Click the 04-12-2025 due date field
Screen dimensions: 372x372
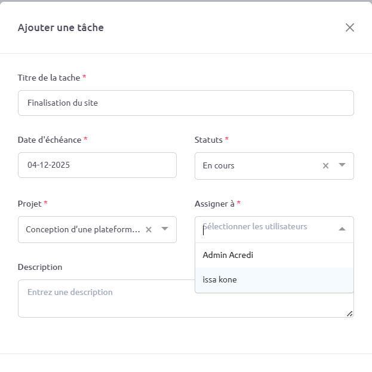pos(97,165)
